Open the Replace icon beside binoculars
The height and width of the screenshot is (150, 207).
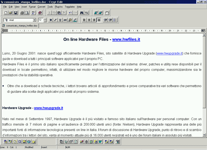(87, 13)
